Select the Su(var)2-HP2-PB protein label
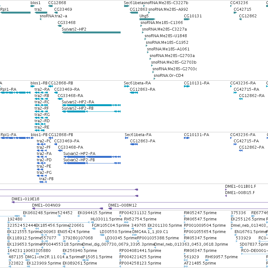 pos(79,160)
